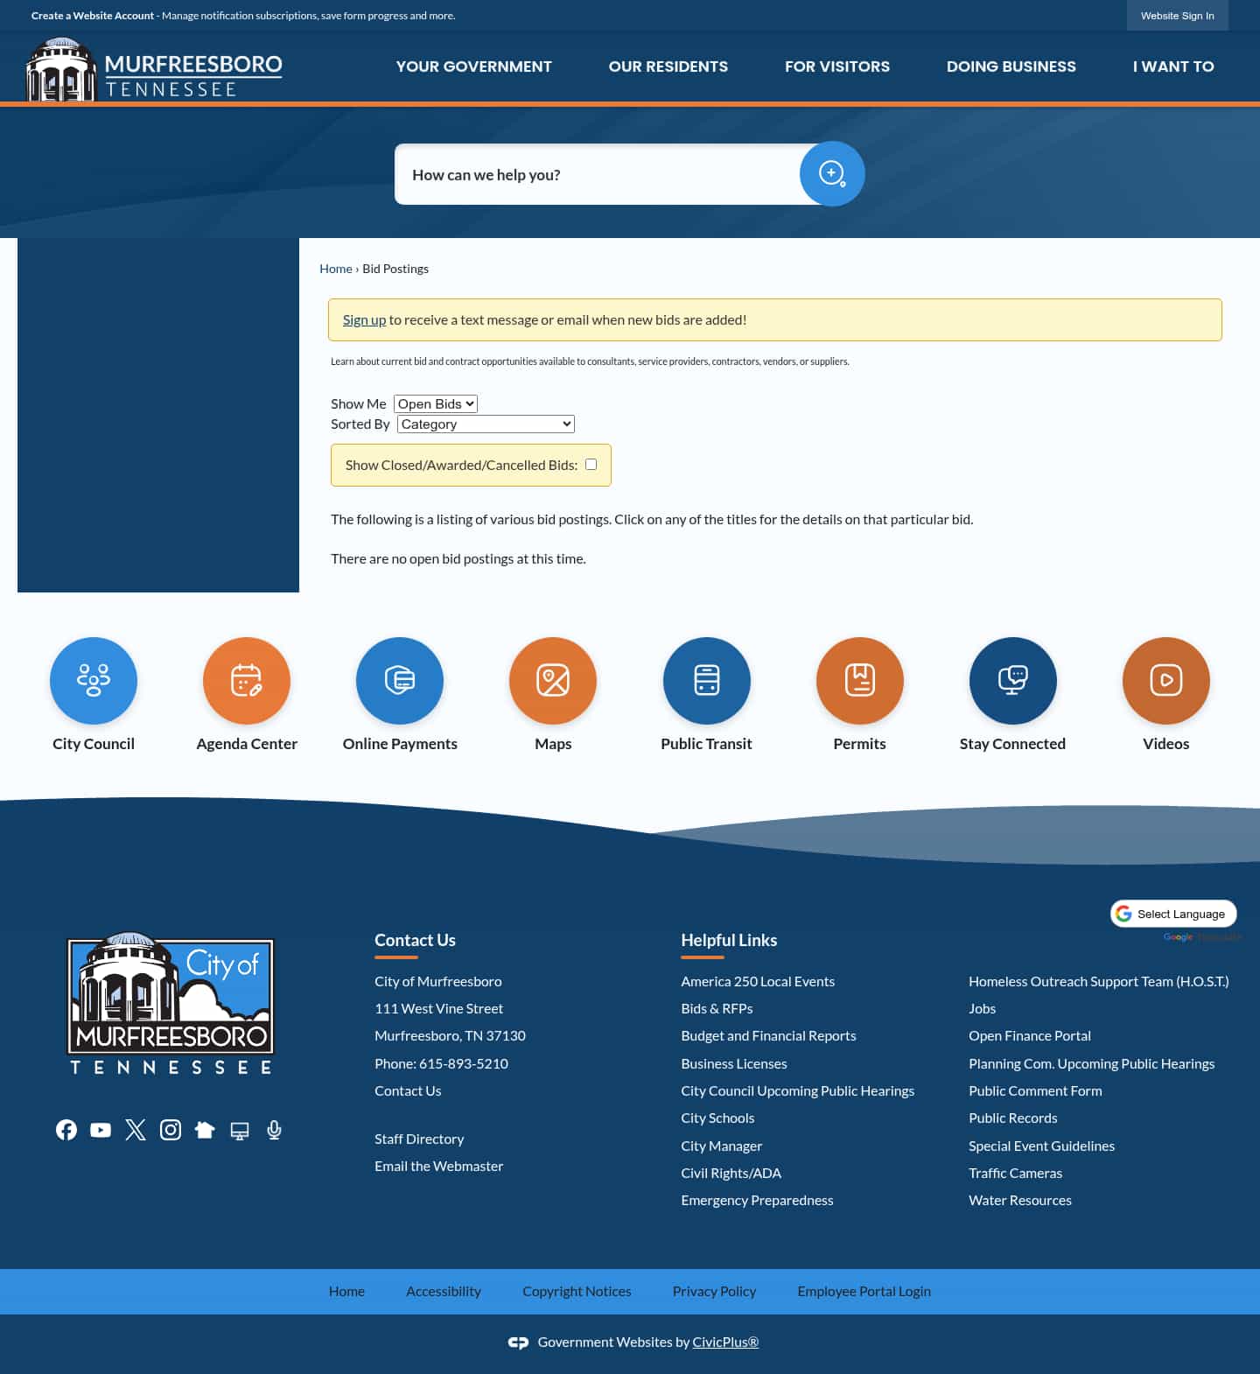
Task: Visit the Facebook page icon
Action: [66, 1130]
